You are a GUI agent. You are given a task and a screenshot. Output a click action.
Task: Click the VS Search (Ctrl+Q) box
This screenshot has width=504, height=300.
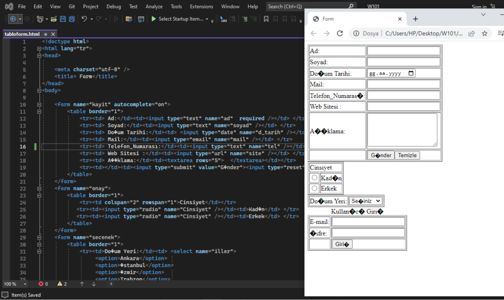pyautogui.click(x=311, y=6)
